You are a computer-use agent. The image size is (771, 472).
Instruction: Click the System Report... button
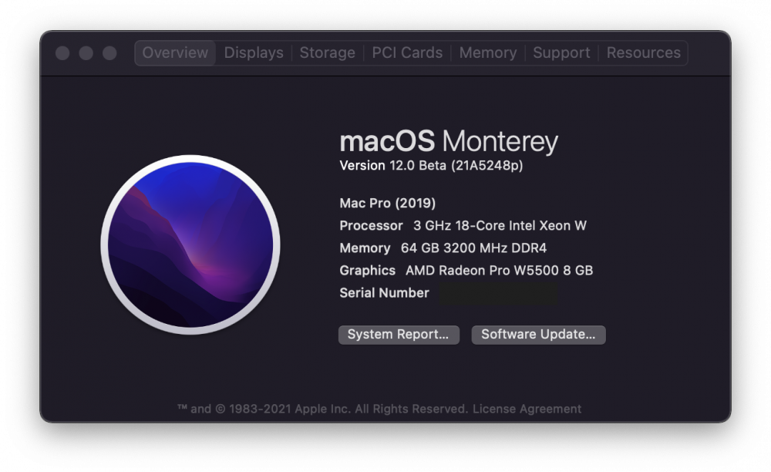[399, 335]
